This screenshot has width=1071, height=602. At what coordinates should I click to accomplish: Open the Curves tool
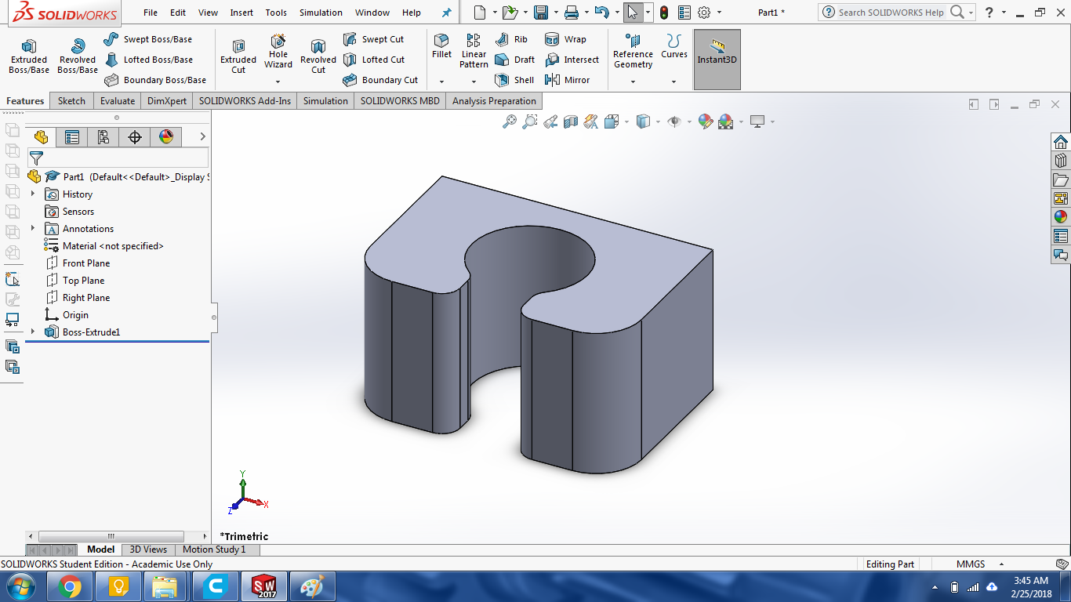click(x=673, y=47)
